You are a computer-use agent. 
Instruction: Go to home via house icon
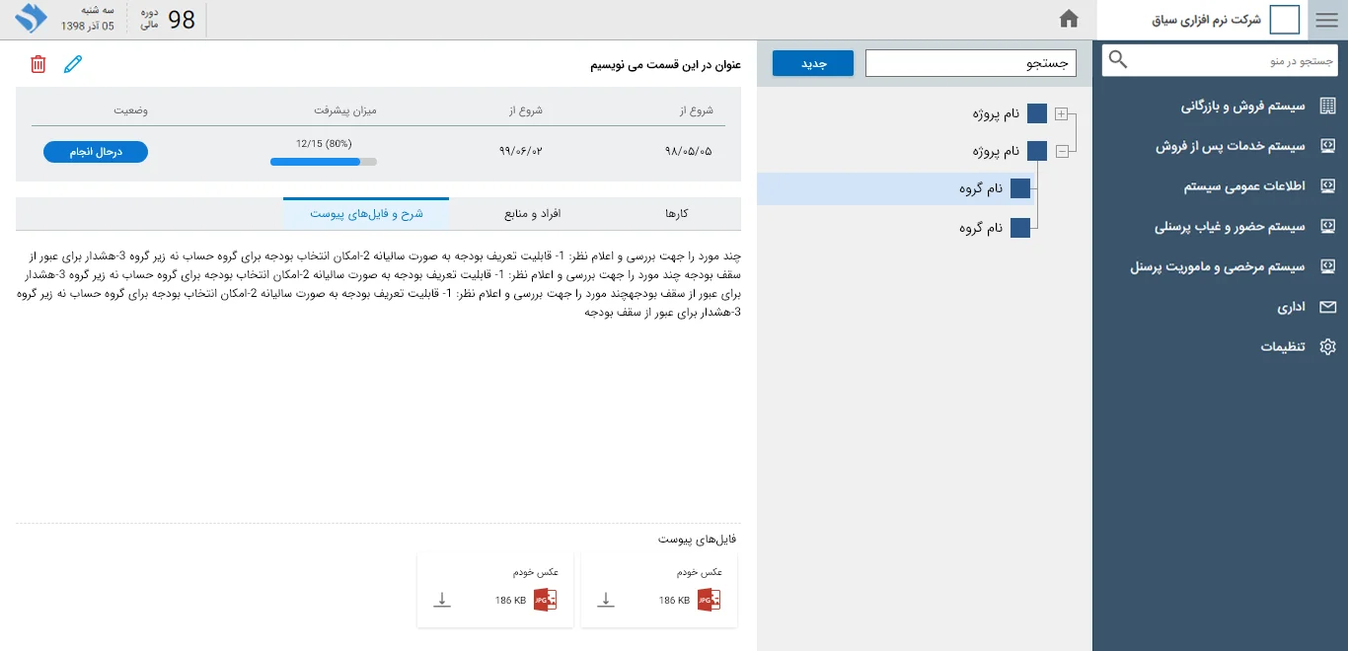coord(1068,19)
